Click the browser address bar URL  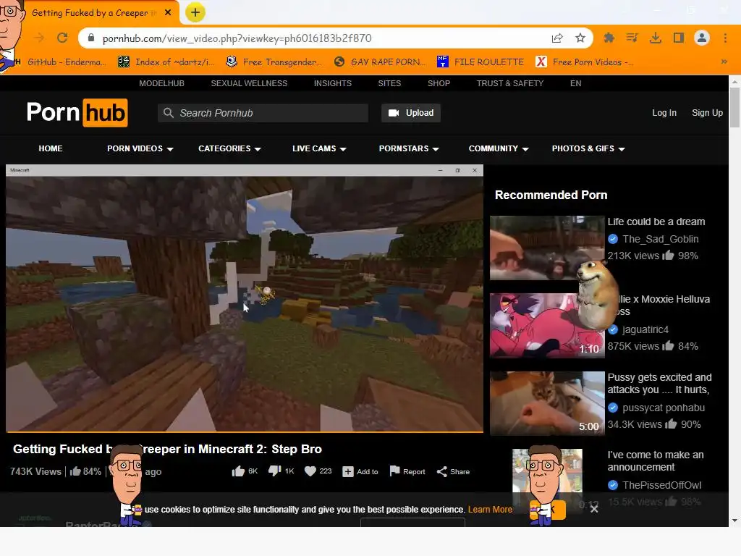237,38
